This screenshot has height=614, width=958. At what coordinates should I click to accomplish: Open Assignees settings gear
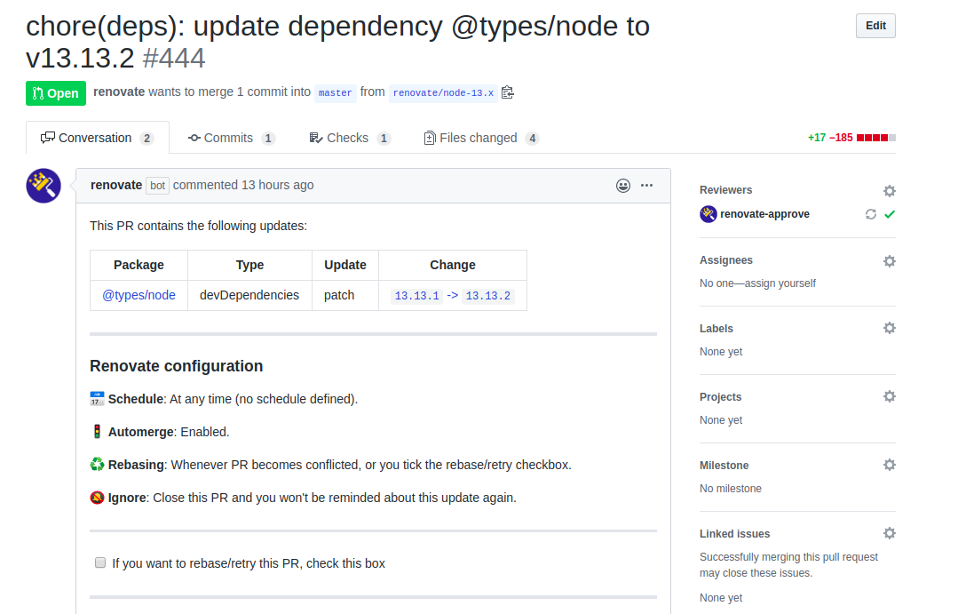pyautogui.click(x=889, y=261)
